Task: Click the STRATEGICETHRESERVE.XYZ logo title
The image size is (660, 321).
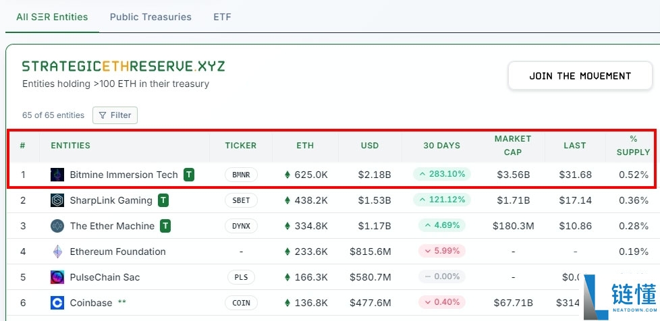Action: tap(123, 67)
